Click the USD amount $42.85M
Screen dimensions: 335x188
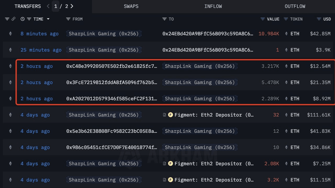(320, 34)
